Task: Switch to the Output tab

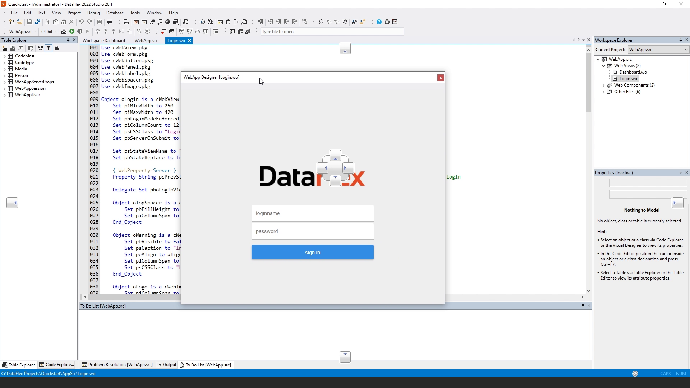Action: point(167,365)
